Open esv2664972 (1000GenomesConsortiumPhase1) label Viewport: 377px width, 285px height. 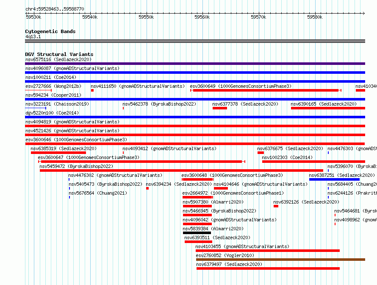(233, 193)
